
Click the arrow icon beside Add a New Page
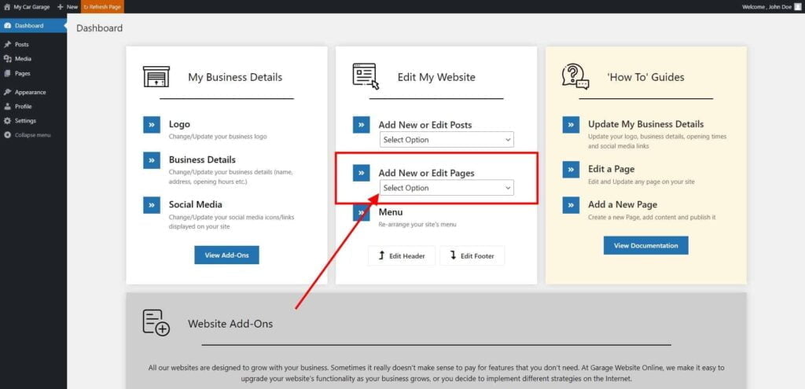tap(571, 205)
